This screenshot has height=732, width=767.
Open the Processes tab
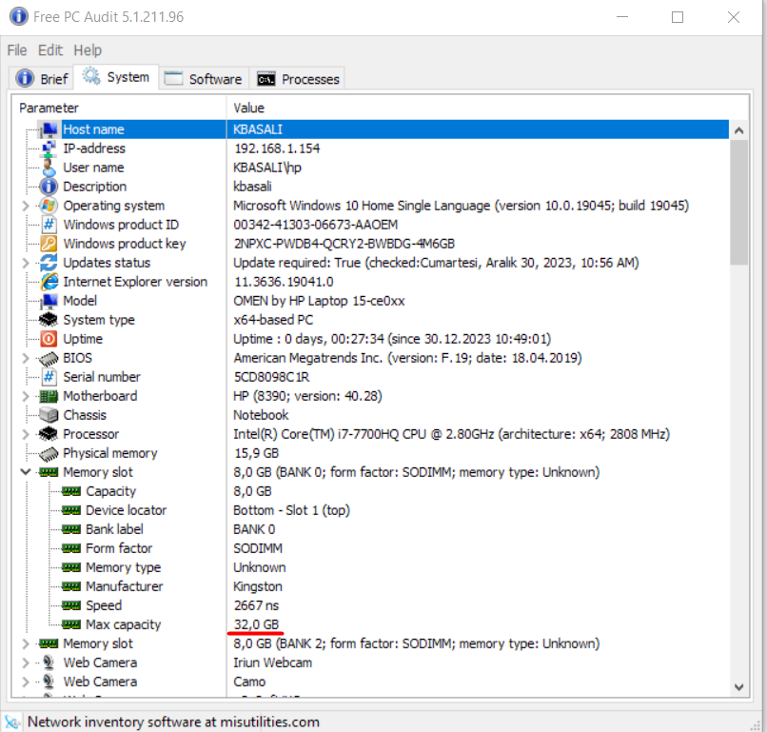297,78
